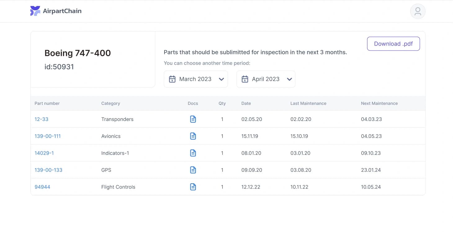The width and height of the screenshot is (453, 232).
Task: Open the Avionics part document icon
Action: [x=193, y=136]
